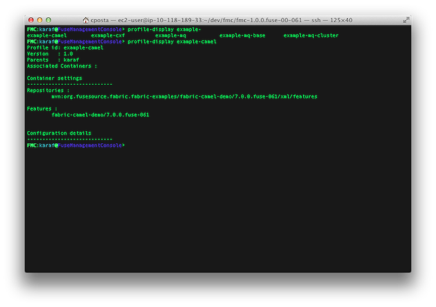Click the home folder icon in title bar
Viewport: 436px width, 307px height.
(x=85, y=20)
